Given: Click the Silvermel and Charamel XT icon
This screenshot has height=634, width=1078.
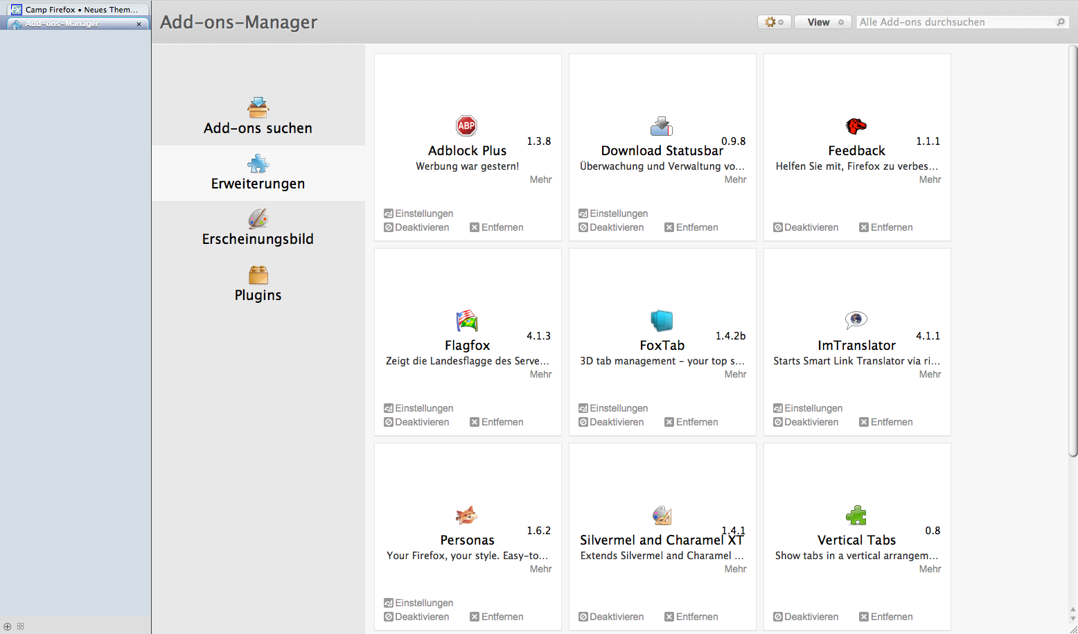Looking at the screenshot, I should (662, 515).
